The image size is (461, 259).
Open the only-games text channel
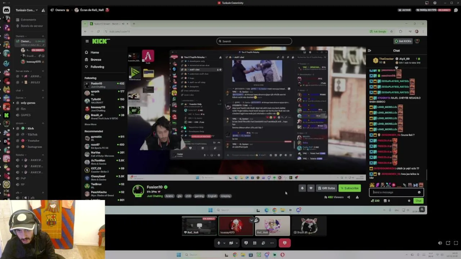point(30,103)
